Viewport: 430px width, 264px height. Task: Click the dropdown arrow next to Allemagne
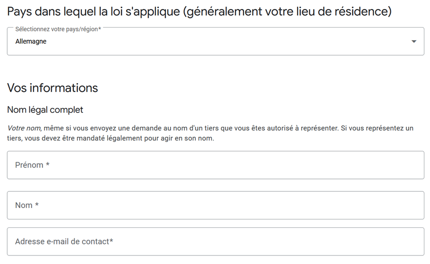point(414,41)
